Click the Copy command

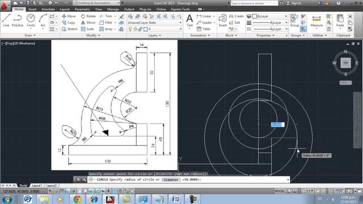tap(68, 23)
